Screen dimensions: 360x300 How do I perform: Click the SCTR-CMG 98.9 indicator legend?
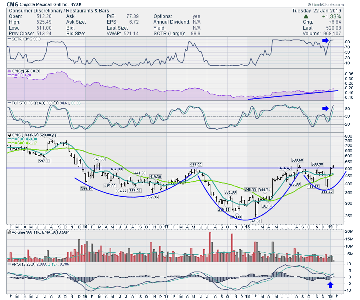pyautogui.click(x=26, y=39)
